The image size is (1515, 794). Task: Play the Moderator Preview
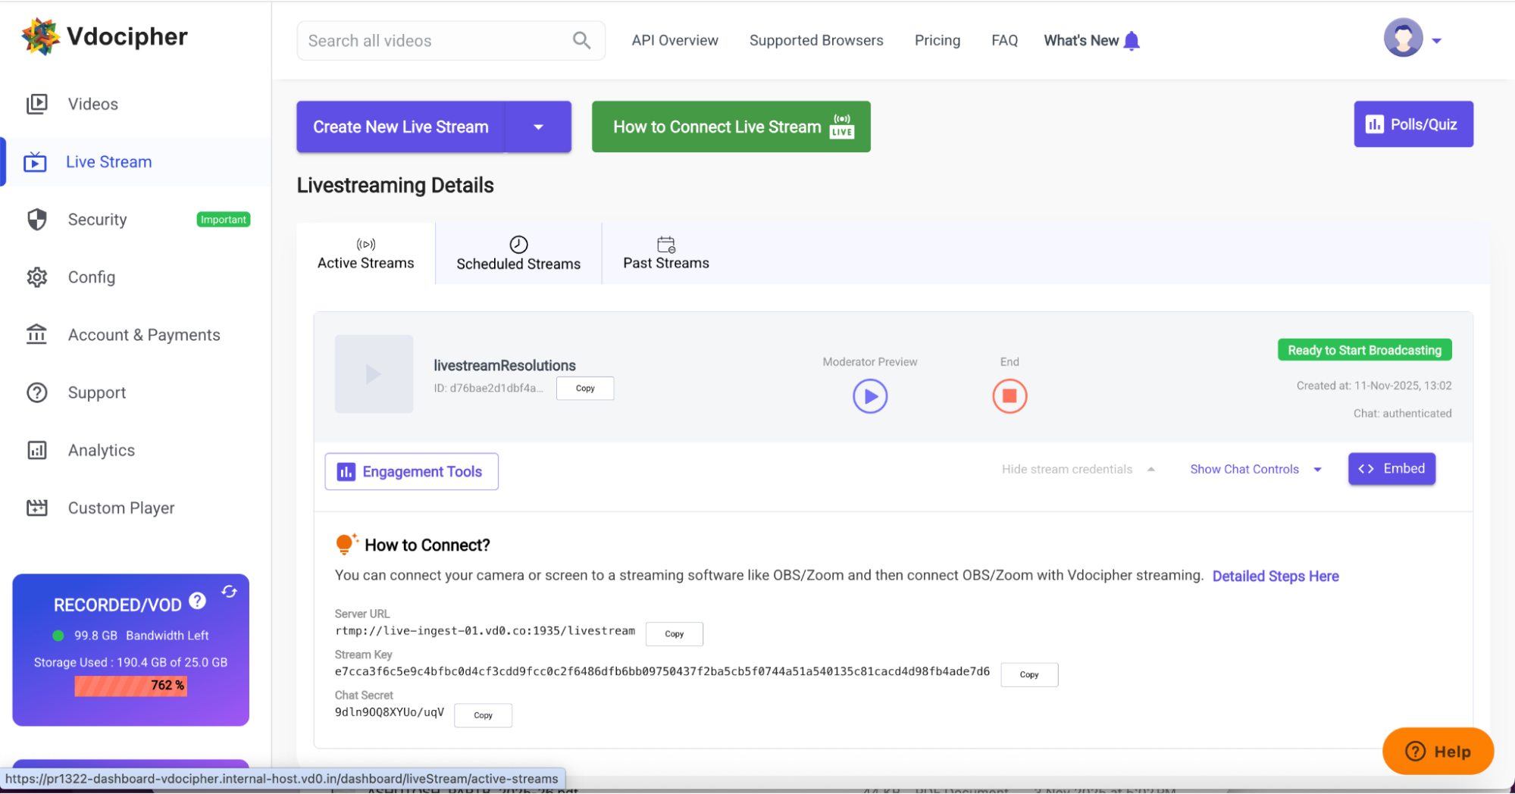(x=869, y=396)
